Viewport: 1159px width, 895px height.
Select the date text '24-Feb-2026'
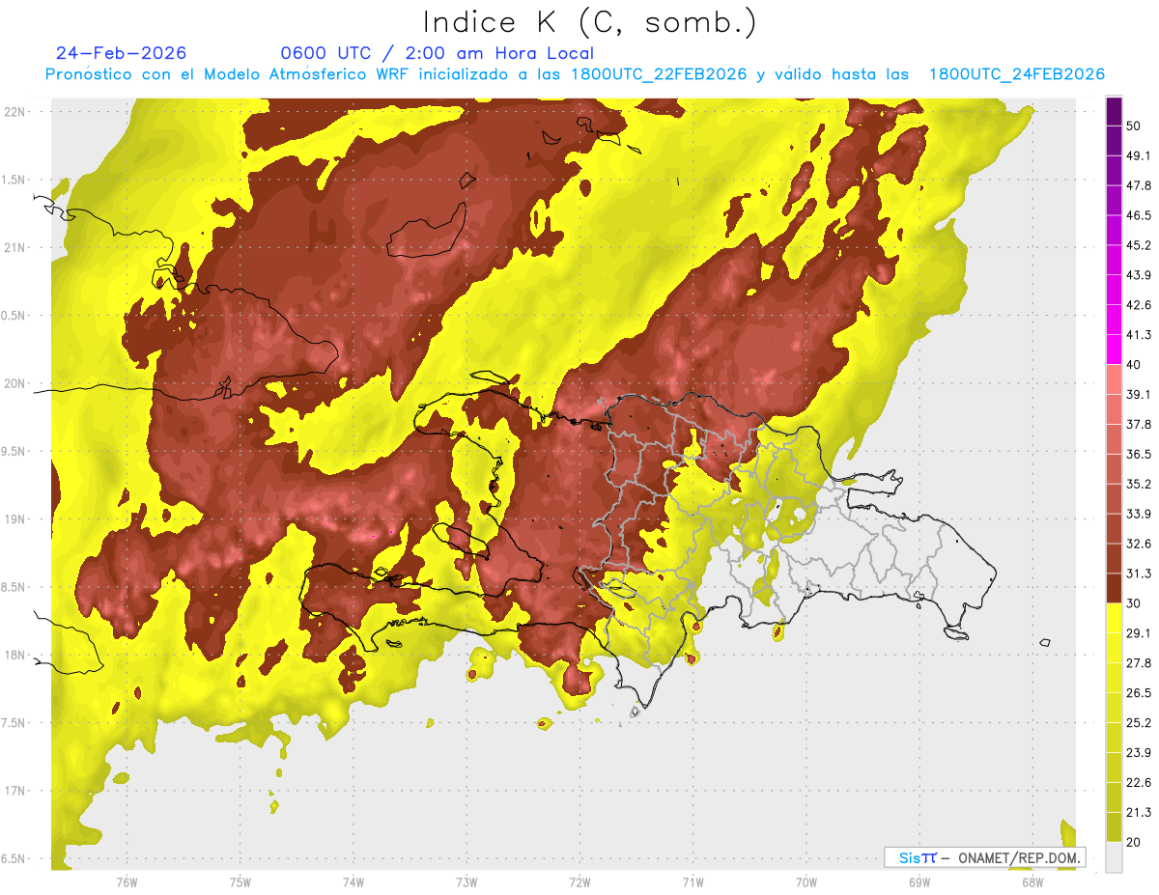[x=122, y=53]
